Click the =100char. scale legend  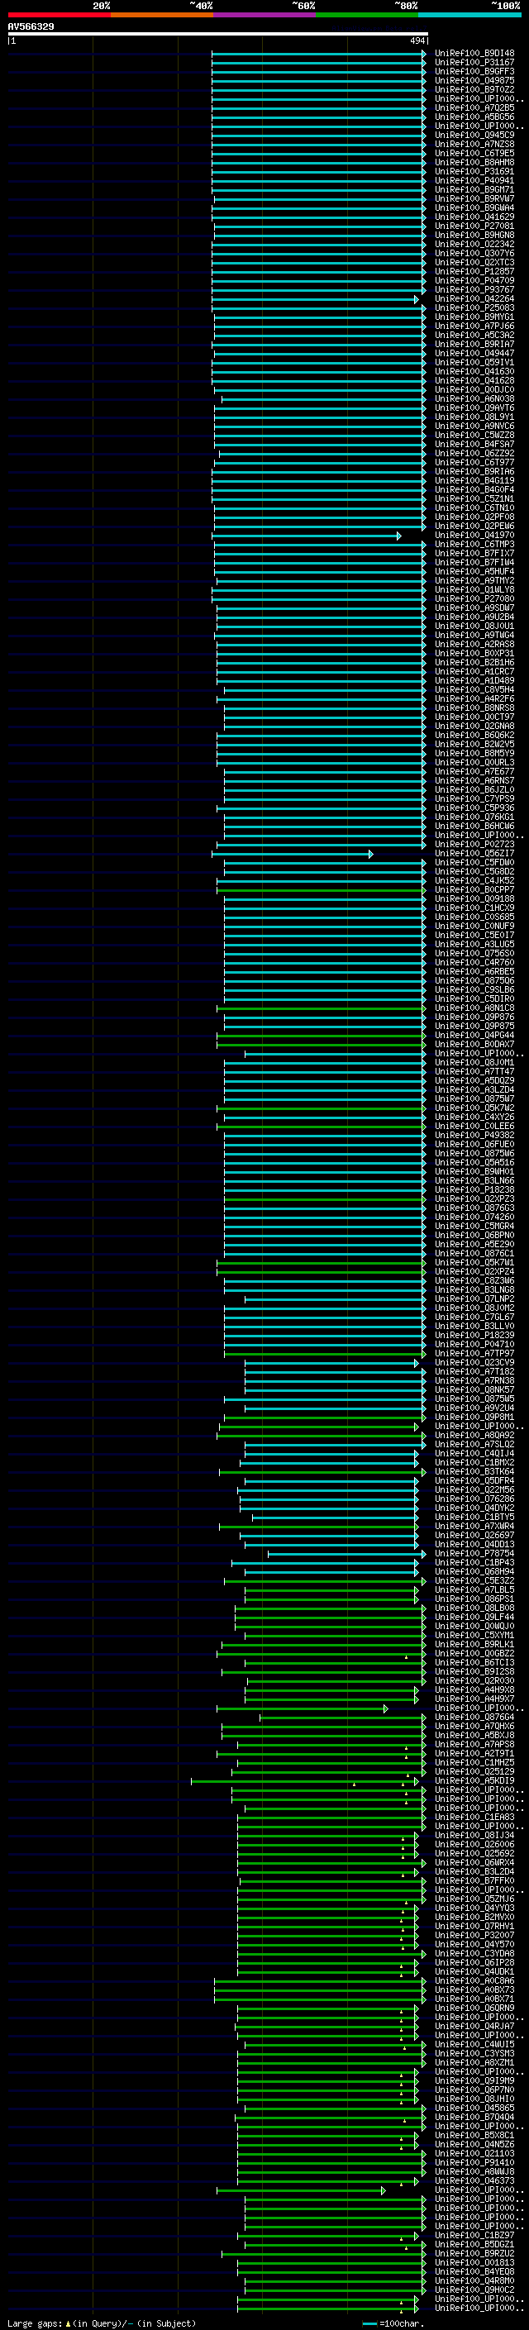coord(393,2323)
